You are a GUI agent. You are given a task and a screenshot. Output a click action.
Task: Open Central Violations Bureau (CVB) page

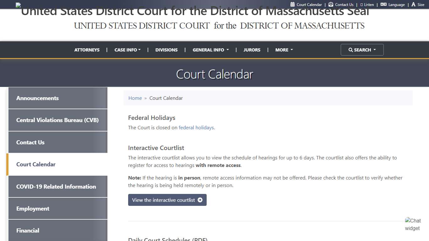point(57,120)
